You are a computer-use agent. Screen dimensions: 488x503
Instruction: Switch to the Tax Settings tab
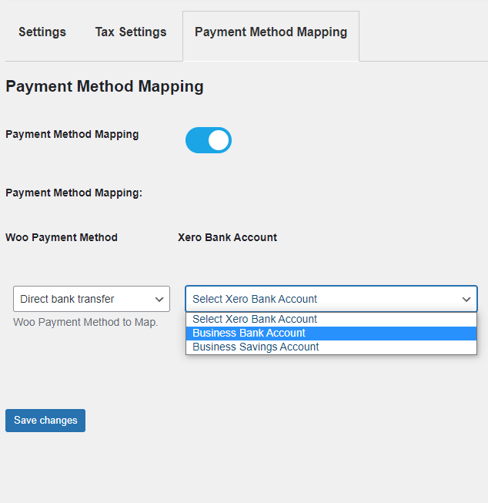[x=131, y=32]
